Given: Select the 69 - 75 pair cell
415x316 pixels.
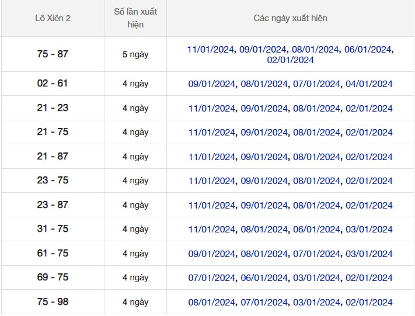Looking at the screenshot, I should click(53, 277).
